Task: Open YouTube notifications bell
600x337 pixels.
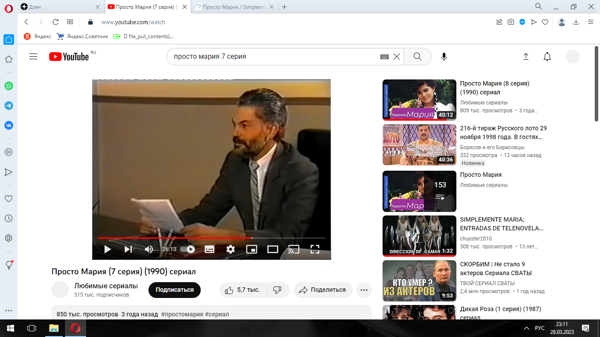Action: coord(547,57)
